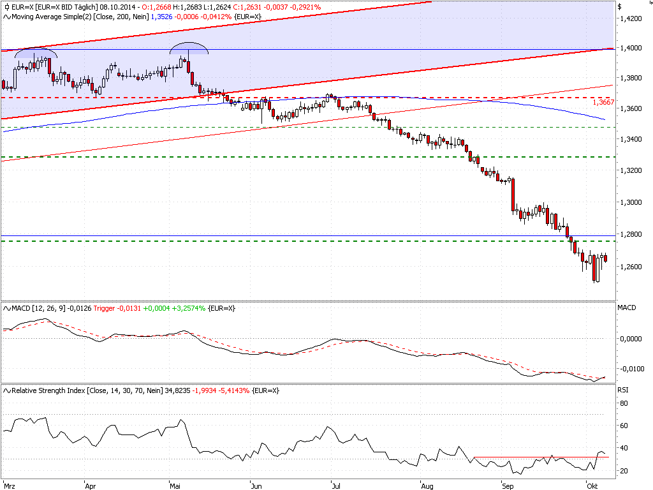Viewport: 653px width, 490px height.
Task: Click the '20' RSI axis label
Action: coord(624,471)
